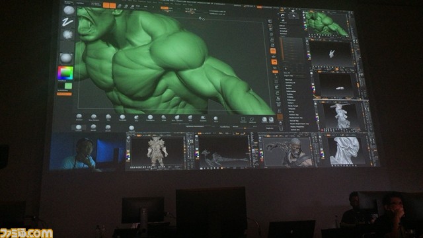Screen dimensions: 423x238
Task: Open the gray material sphere selector
Action: coord(66,58)
